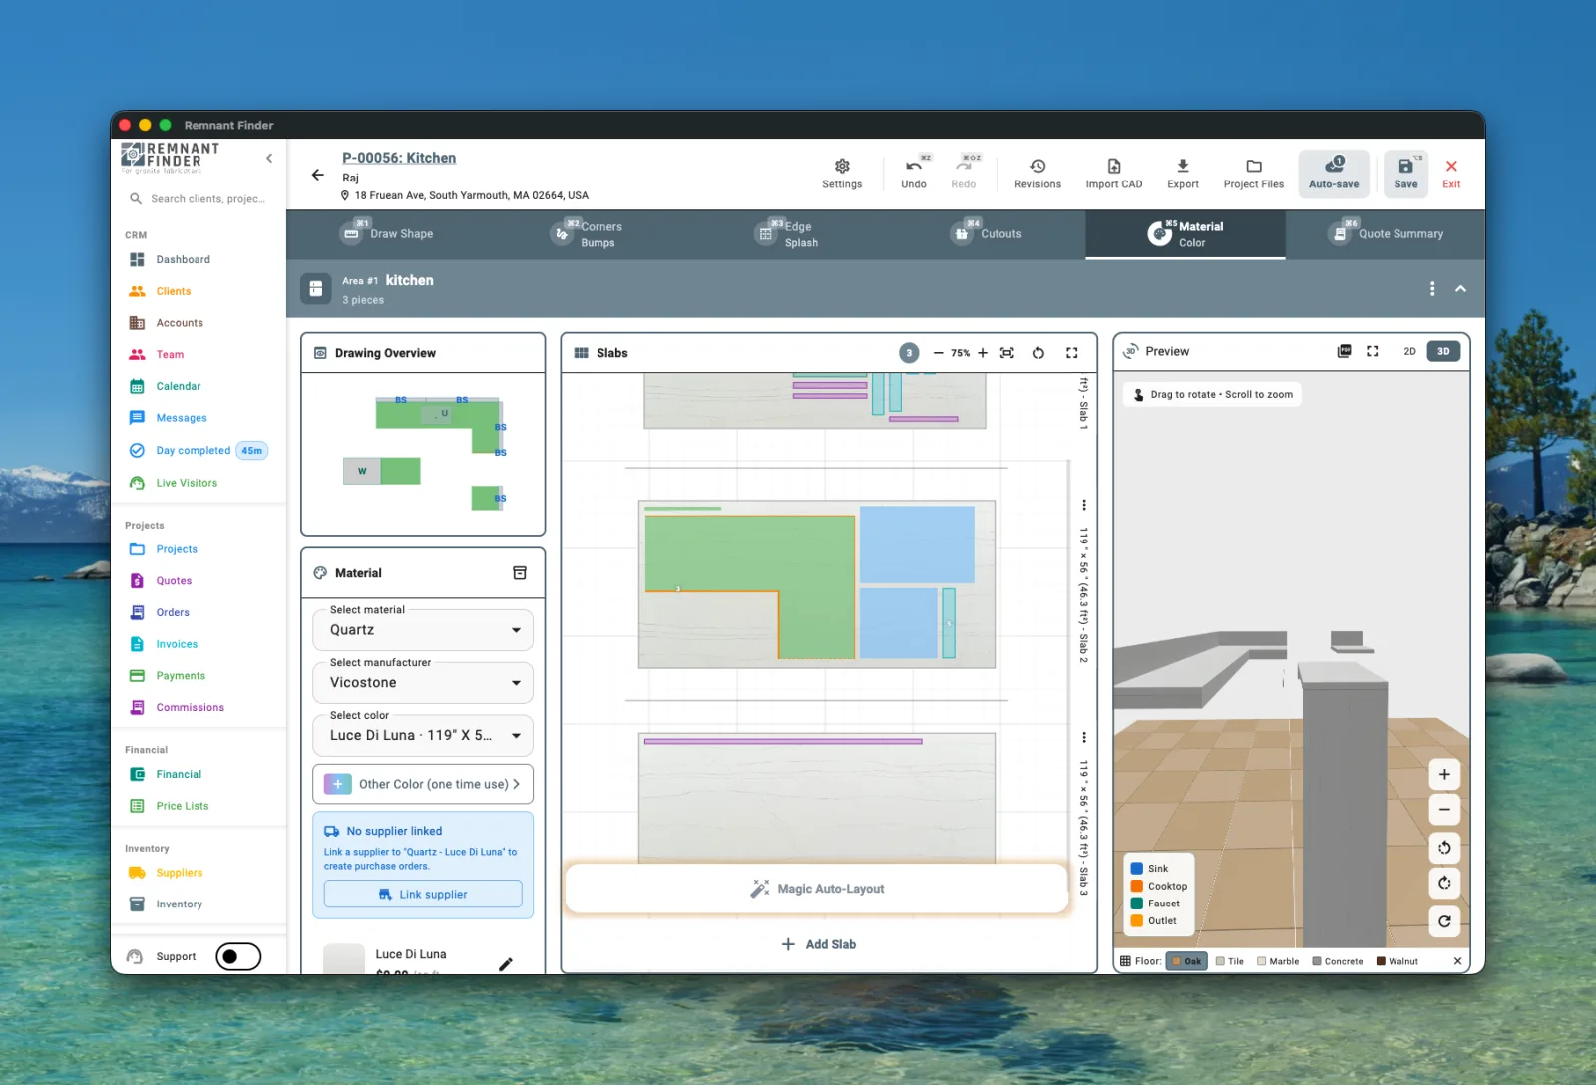Open the kitchen area options menu
Viewport: 1596px width, 1085px height.
[1432, 289]
